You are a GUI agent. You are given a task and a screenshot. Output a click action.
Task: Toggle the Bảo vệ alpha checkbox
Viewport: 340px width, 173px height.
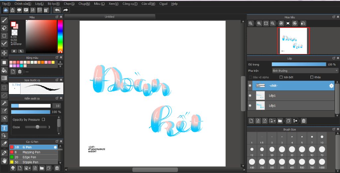tap(251, 77)
